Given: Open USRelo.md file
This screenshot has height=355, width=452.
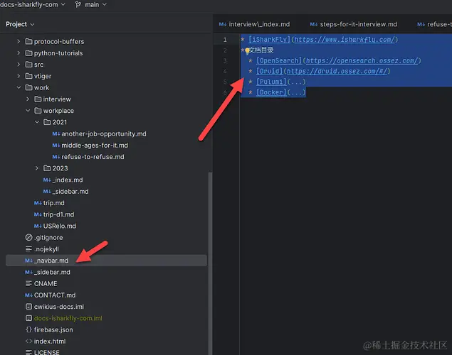Looking at the screenshot, I should pos(59,226).
